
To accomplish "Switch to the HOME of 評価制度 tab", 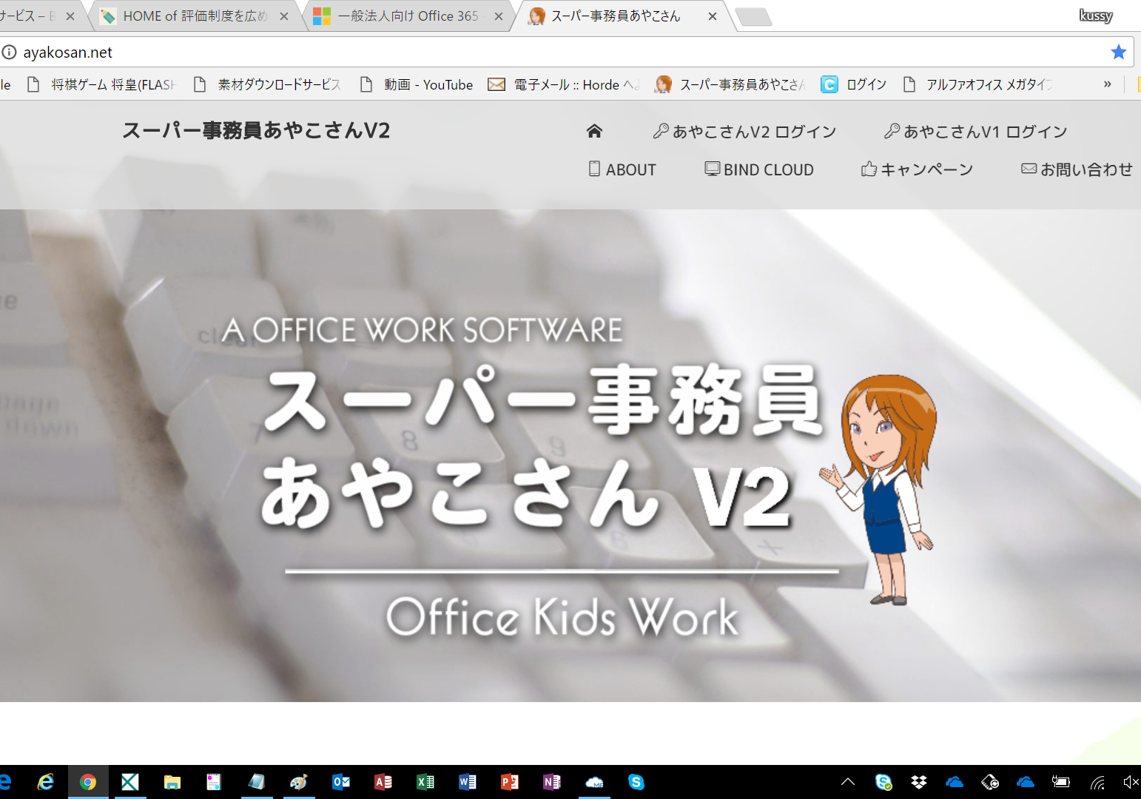I will tap(194, 16).
